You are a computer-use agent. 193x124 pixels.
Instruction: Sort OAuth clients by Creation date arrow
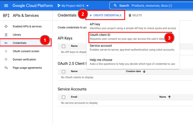coord(144,71)
